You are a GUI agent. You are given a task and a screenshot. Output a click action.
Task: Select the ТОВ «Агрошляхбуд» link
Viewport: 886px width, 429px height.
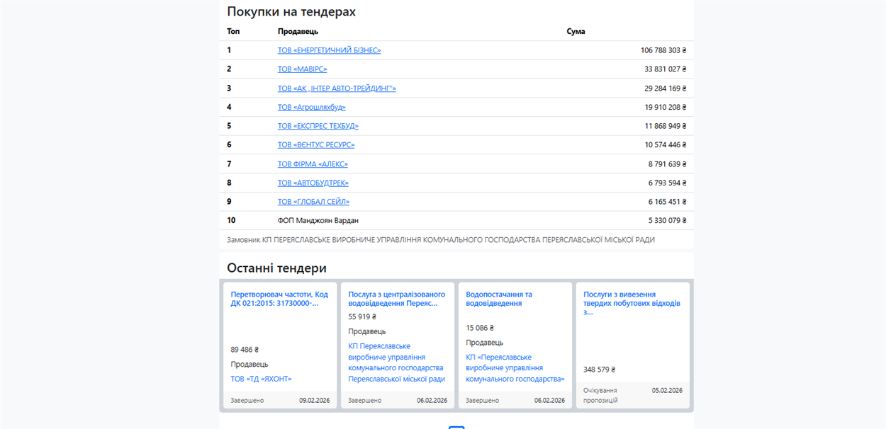(311, 108)
